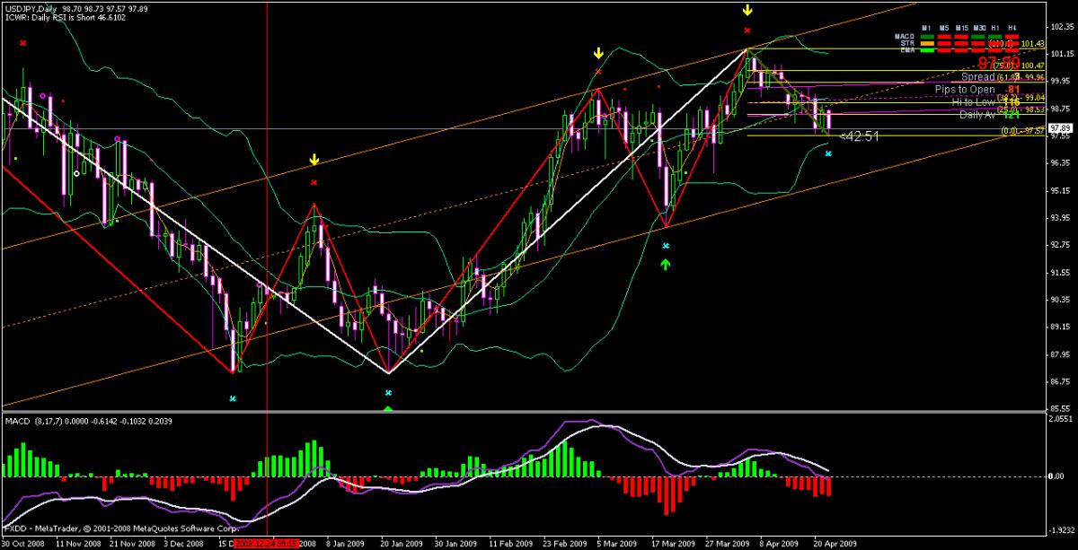
Task: Select the cyan cross below the December 2008 low
Action: 233,398
